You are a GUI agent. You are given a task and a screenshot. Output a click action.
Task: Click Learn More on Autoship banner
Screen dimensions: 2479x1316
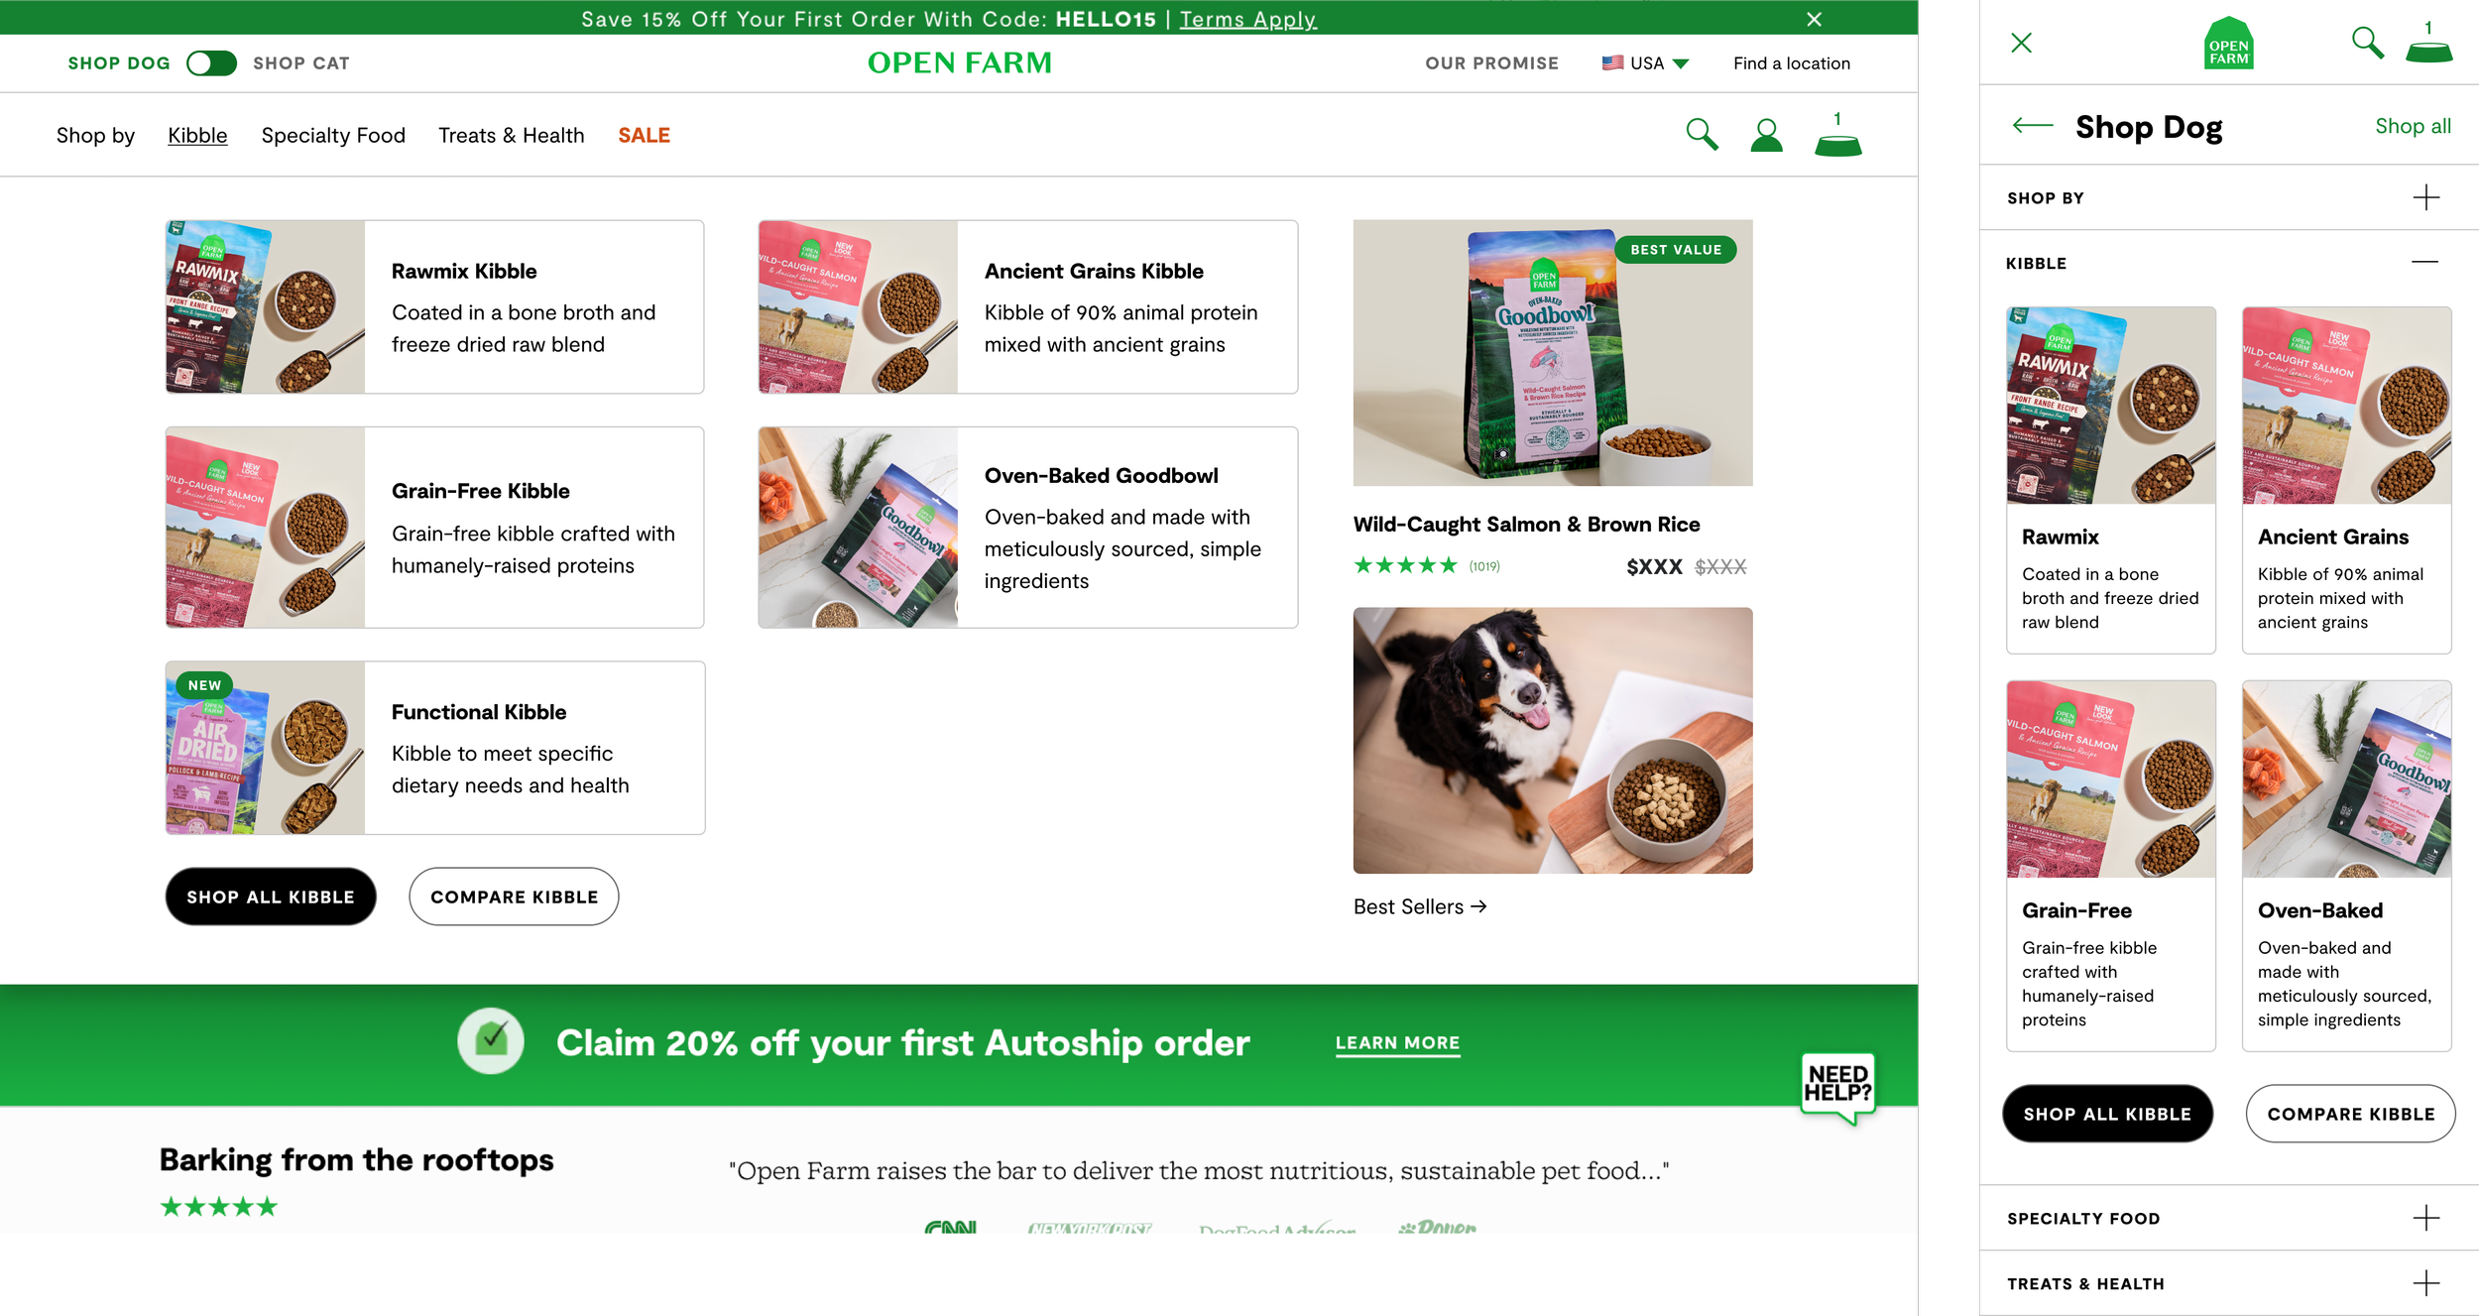pos(1397,1043)
